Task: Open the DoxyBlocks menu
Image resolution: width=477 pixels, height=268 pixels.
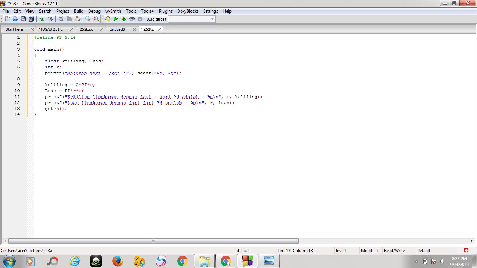Action: [x=188, y=11]
